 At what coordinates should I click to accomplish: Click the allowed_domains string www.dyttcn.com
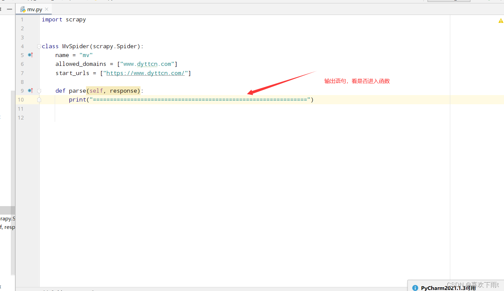point(147,64)
